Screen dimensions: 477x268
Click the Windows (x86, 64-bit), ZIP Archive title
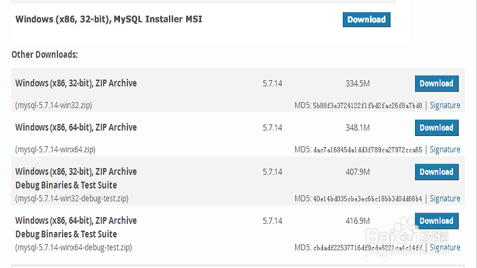[76, 127]
